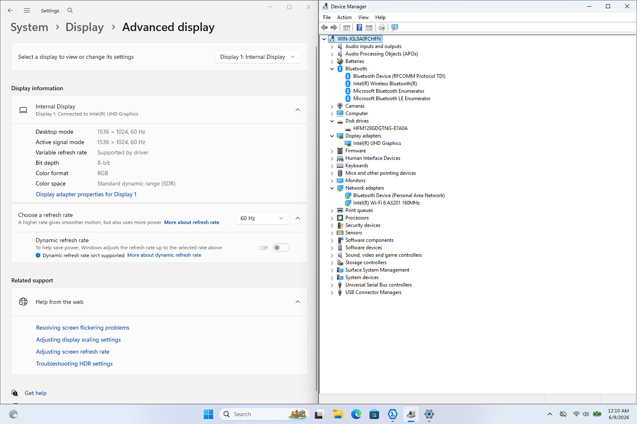Image resolution: width=637 pixels, height=424 pixels.
Task: Go to Display in Settings breadcrumb
Action: tap(85, 27)
